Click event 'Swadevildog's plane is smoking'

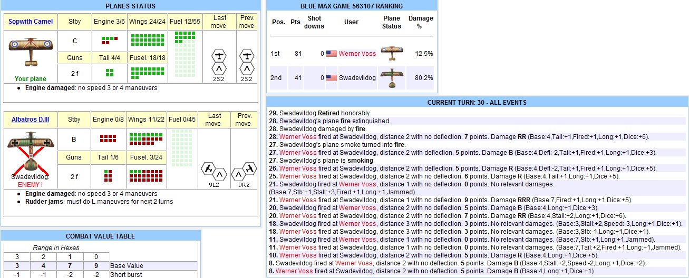(321, 161)
